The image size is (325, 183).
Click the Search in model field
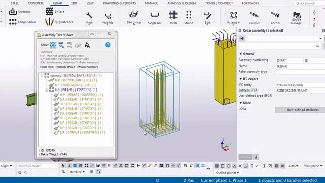[37, 166]
